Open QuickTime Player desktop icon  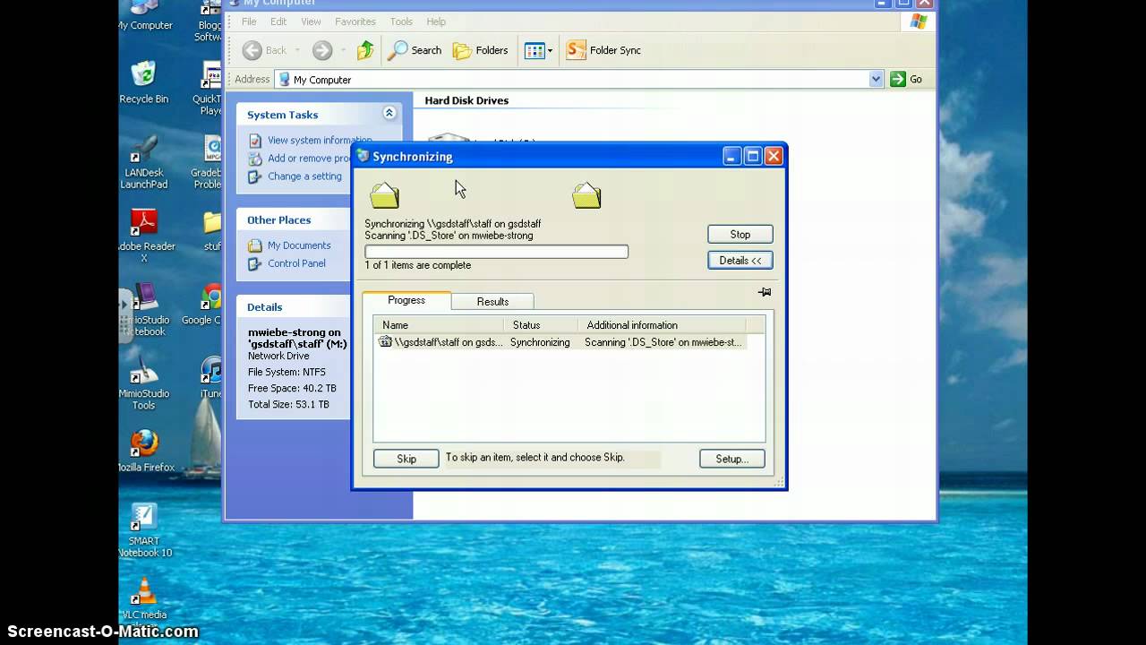pos(210,88)
